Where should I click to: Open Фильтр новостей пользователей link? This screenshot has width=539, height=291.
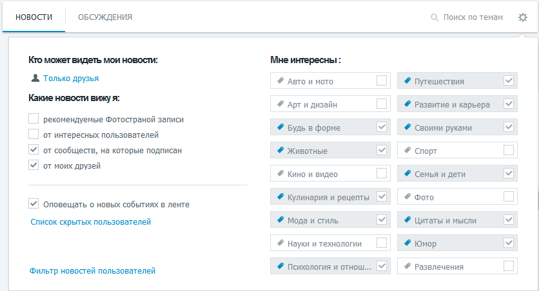tap(92, 271)
